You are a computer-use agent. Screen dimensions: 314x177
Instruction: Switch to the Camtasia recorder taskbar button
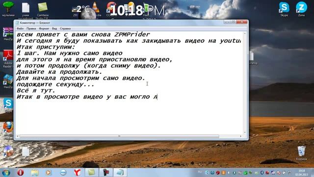pos(106,173)
